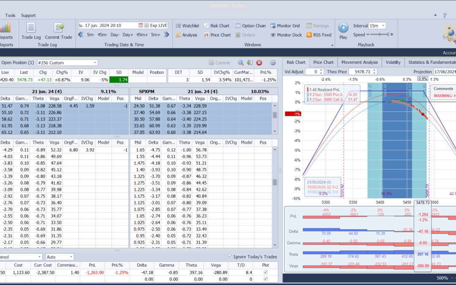Open the RSS Feed window
The width and height of the screenshot is (456, 285).
[319, 35]
